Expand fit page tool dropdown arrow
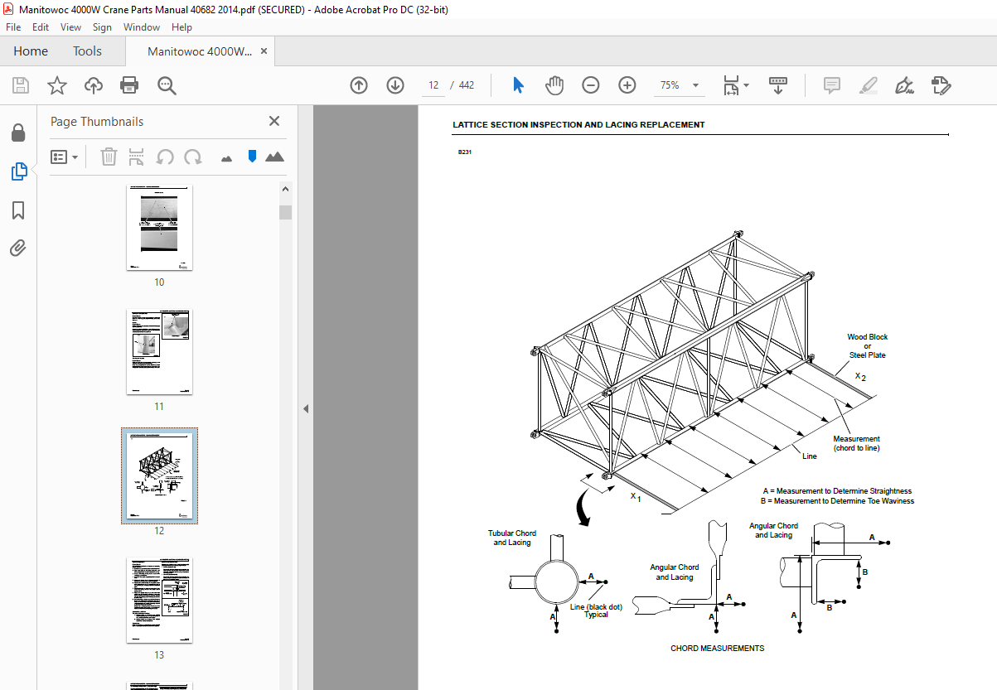The width and height of the screenshot is (997, 690). click(746, 85)
